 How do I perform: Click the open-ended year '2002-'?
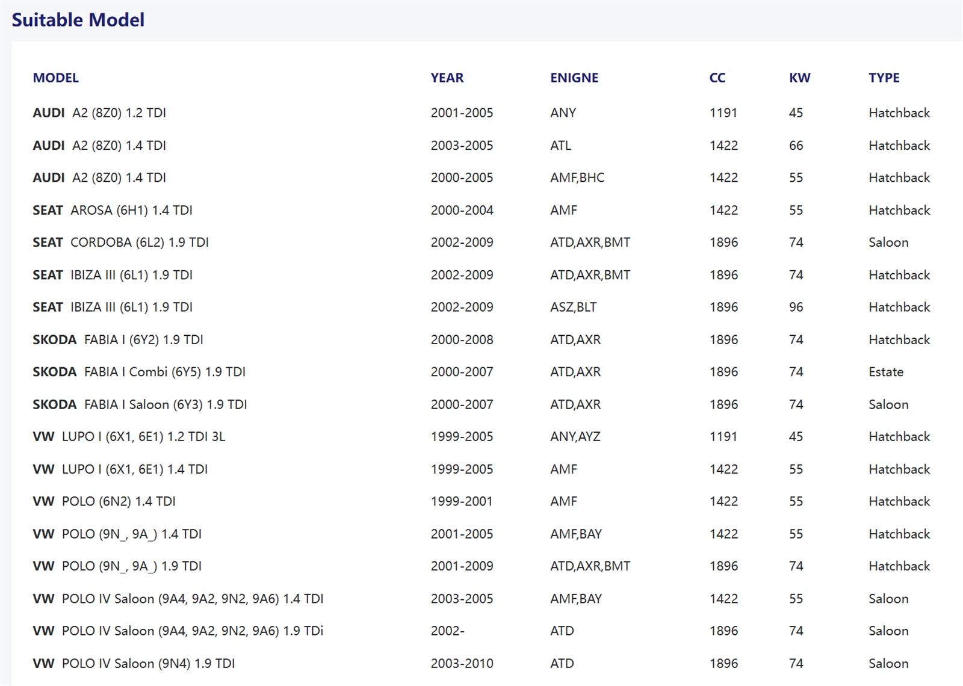tap(447, 631)
